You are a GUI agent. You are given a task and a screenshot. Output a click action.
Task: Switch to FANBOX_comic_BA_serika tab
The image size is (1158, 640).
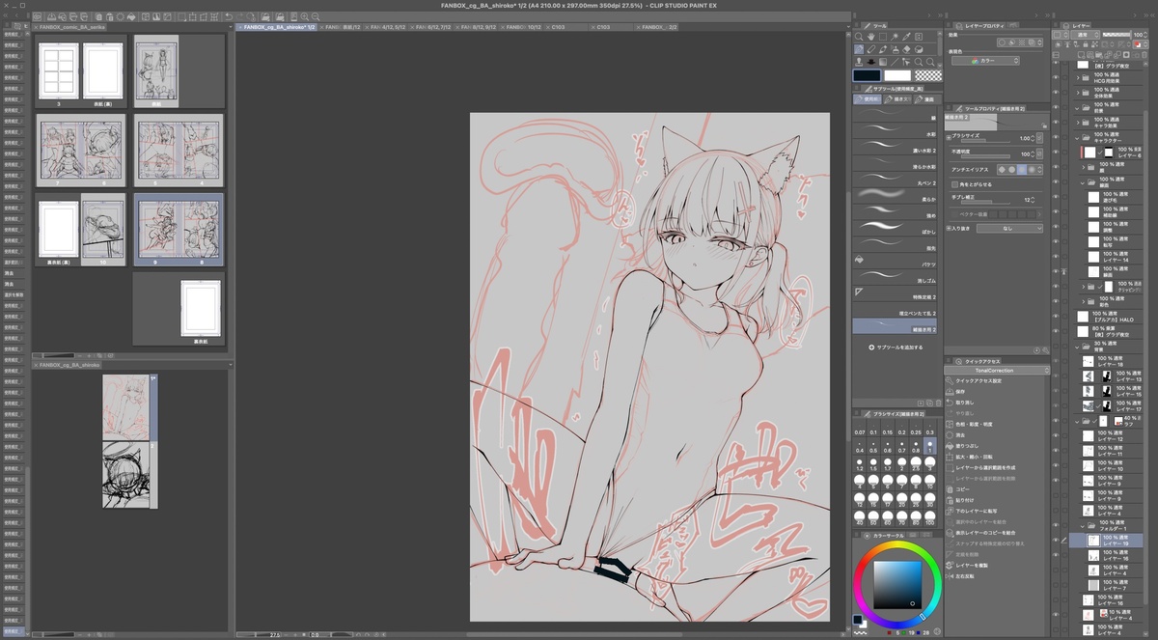[x=68, y=27]
